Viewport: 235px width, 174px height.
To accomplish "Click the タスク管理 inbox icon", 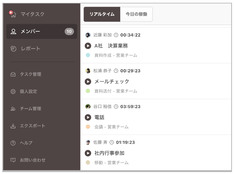I will (13, 74).
